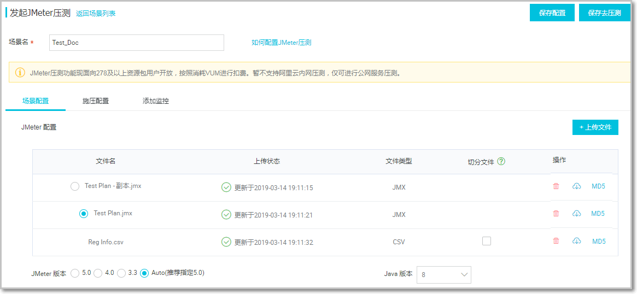Switch to the 场景配置 tab
637x294 pixels.
(x=36, y=101)
